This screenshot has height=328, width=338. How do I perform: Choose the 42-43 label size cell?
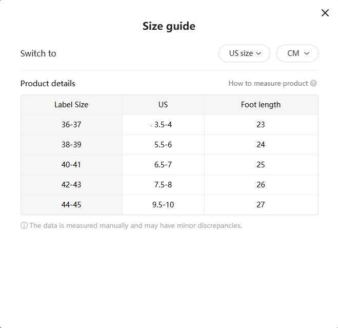(x=71, y=185)
